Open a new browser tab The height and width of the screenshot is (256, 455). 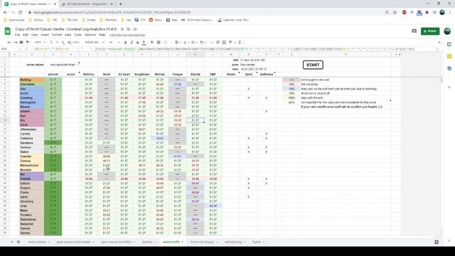click(x=120, y=4)
